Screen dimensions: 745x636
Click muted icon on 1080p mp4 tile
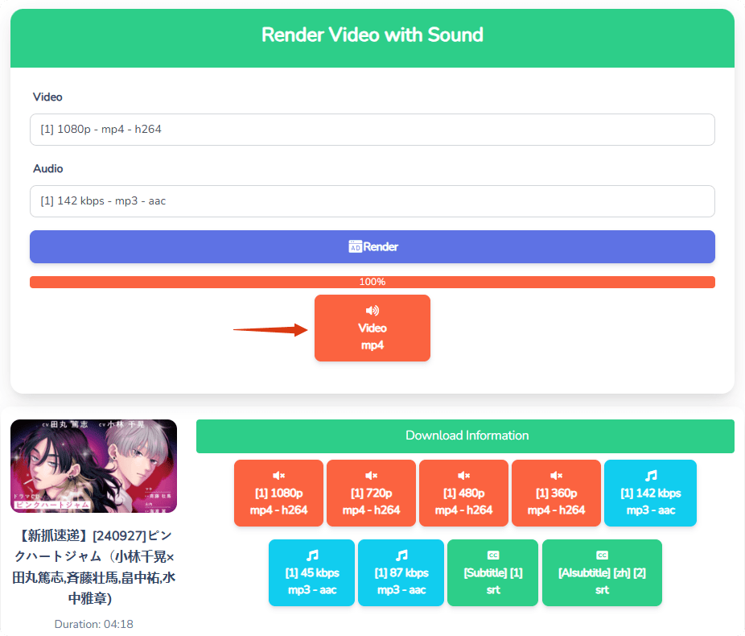point(278,476)
